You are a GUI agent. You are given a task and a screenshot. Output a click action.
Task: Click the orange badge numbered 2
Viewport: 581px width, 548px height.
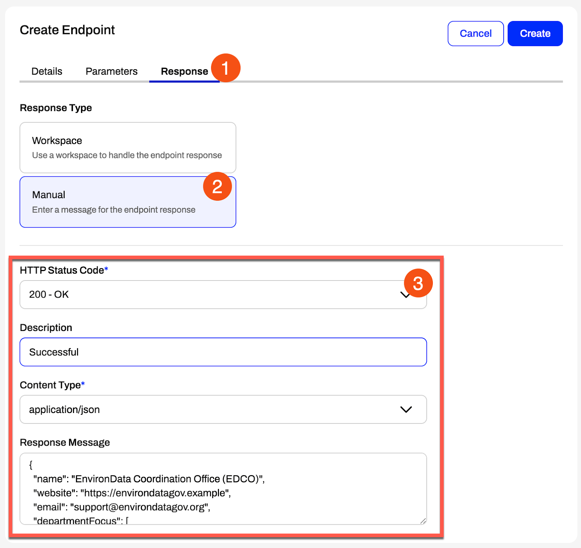pyautogui.click(x=217, y=187)
